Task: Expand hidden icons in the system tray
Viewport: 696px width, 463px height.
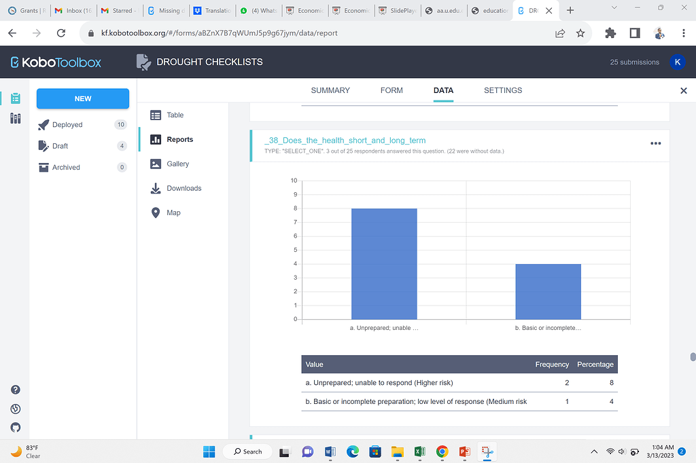Action: coord(593,451)
